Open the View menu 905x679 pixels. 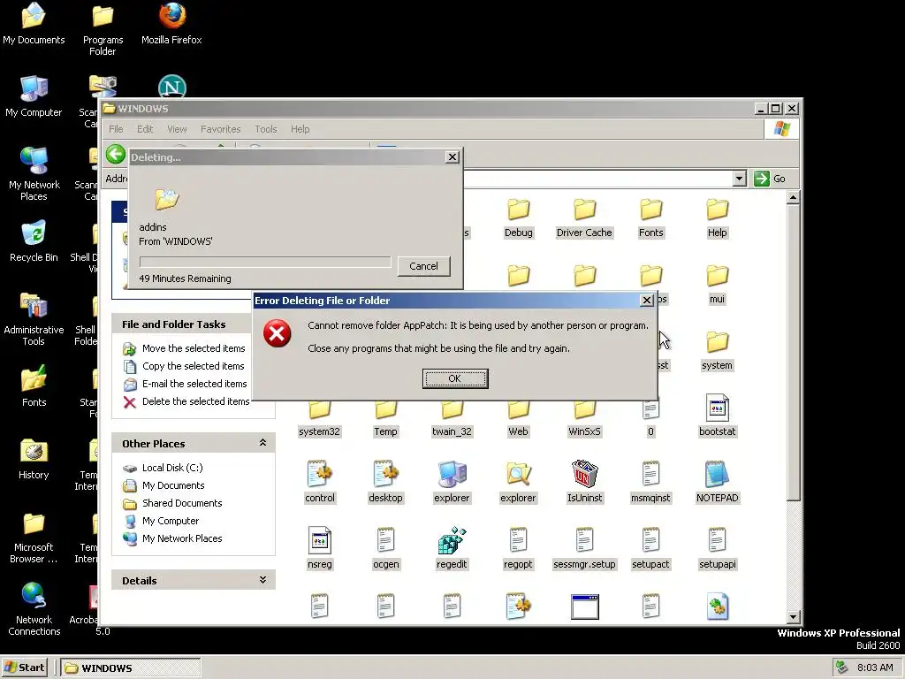point(177,129)
